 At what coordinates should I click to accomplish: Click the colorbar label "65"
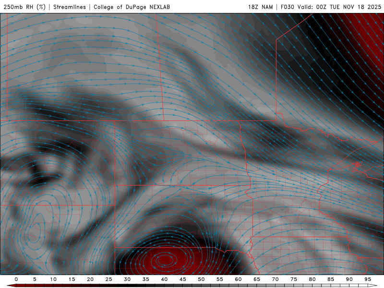(x=257, y=279)
